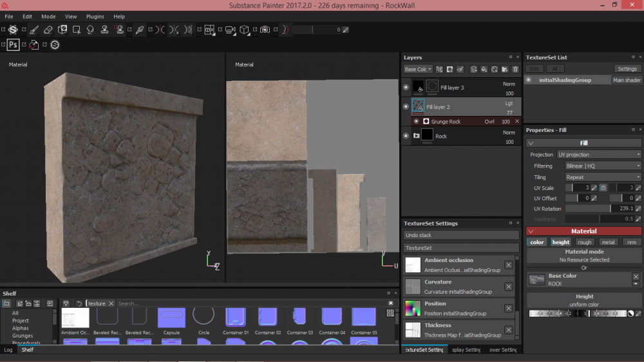The image size is (644, 362).
Task: Select the Capsule alpha thumbnail in Shelf
Action: [171, 318]
